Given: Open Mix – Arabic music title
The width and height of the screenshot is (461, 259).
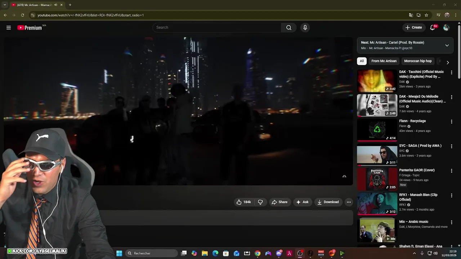Looking at the screenshot, I should [413, 222].
